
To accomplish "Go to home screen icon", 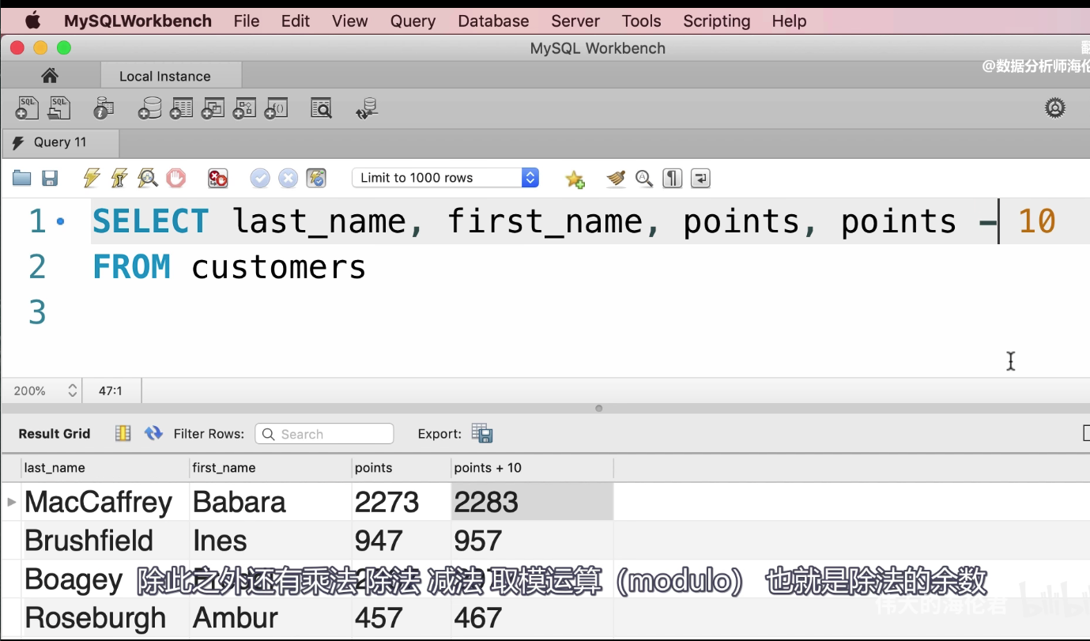I will point(50,76).
